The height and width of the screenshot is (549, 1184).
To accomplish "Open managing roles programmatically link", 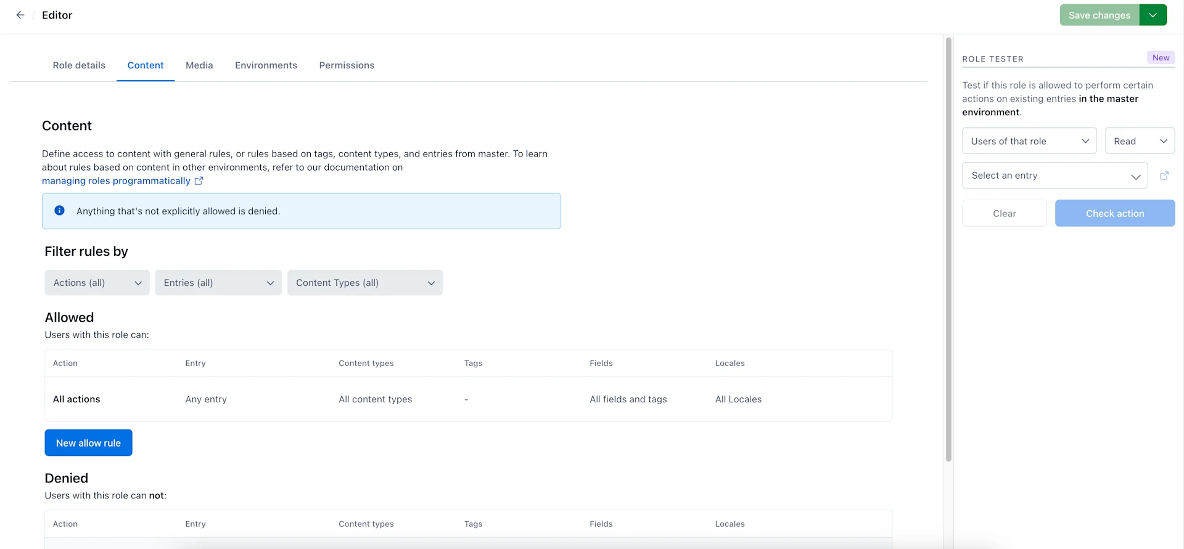I will tap(122, 181).
